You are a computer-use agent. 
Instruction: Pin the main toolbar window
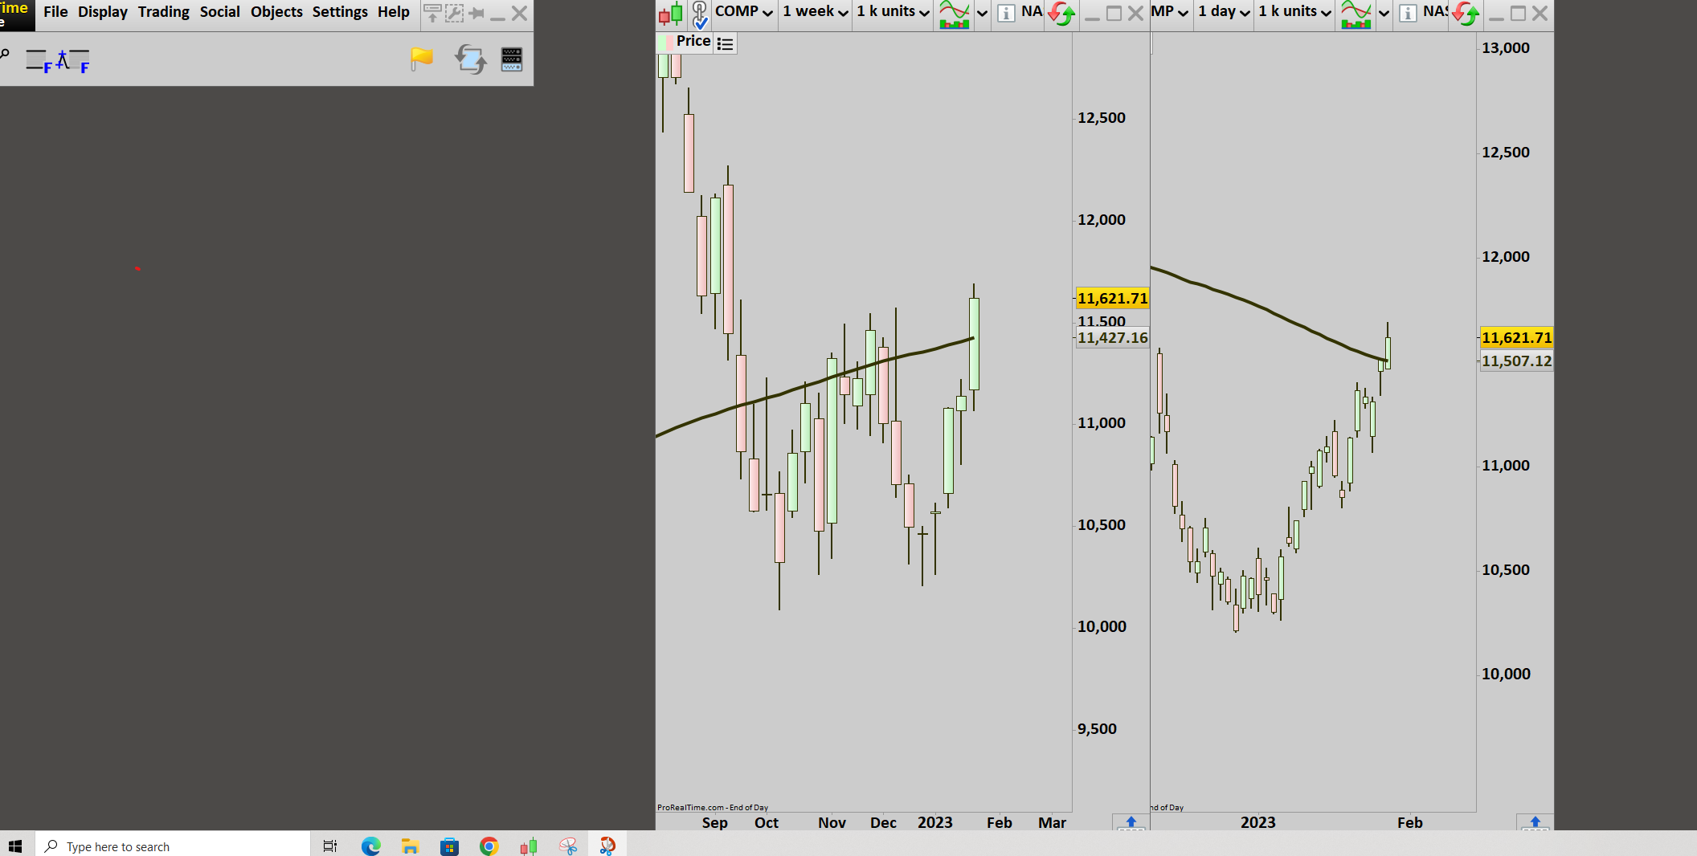click(x=476, y=14)
